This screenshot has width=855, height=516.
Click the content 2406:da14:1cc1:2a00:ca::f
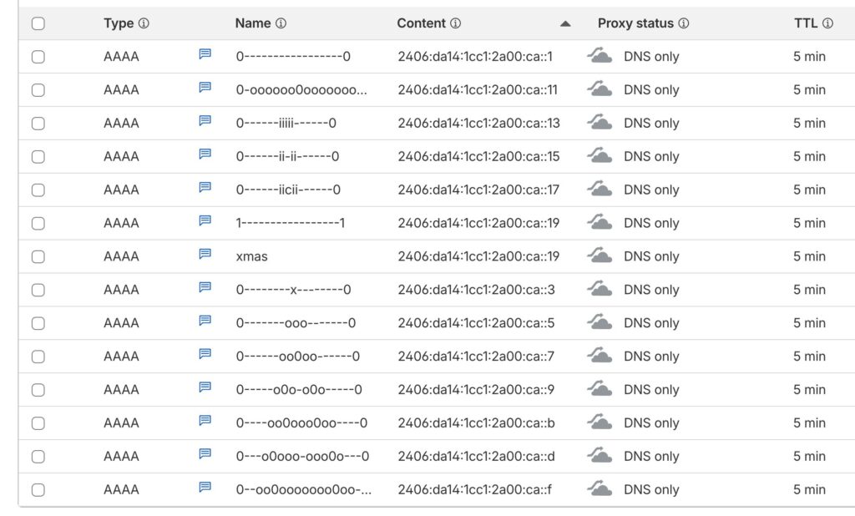(x=474, y=489)
